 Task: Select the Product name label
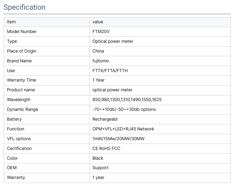21,90
